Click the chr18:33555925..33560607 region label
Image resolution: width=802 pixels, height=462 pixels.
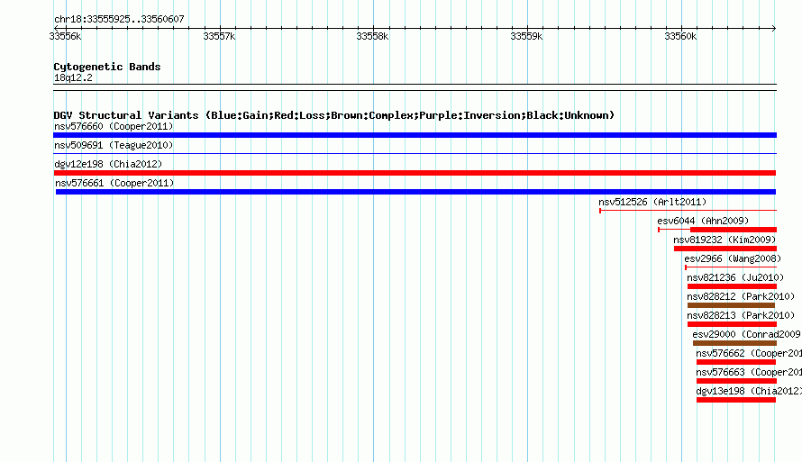[119, 19]
